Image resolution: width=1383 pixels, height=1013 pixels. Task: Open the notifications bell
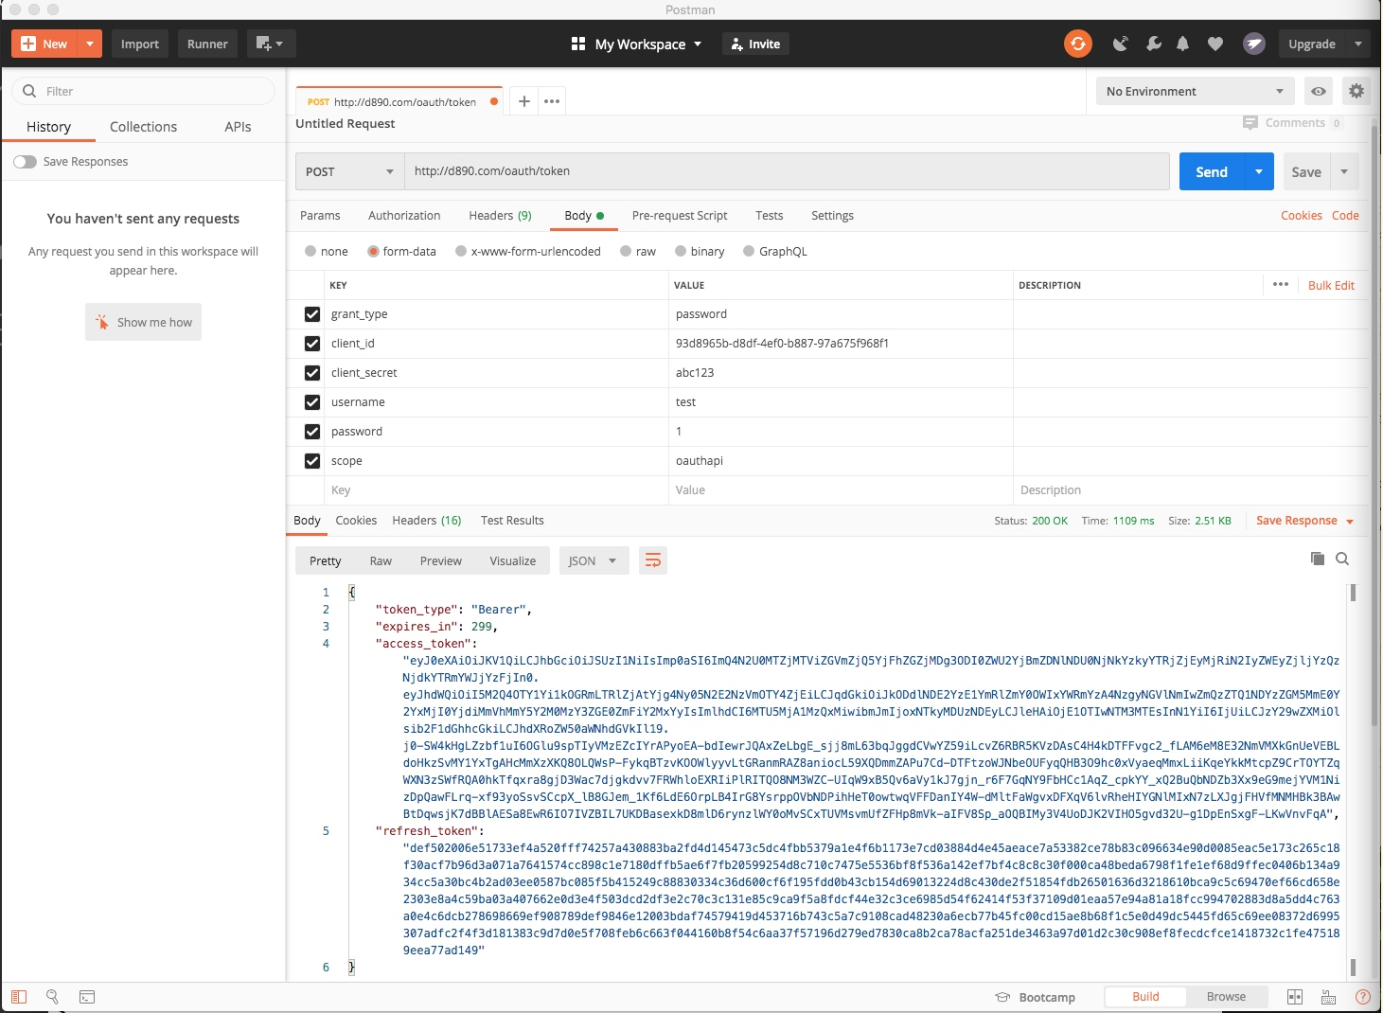tap(1183, 44)
